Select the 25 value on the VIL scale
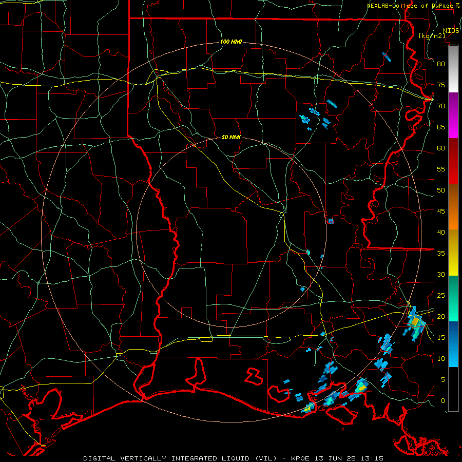 point(441,296)
